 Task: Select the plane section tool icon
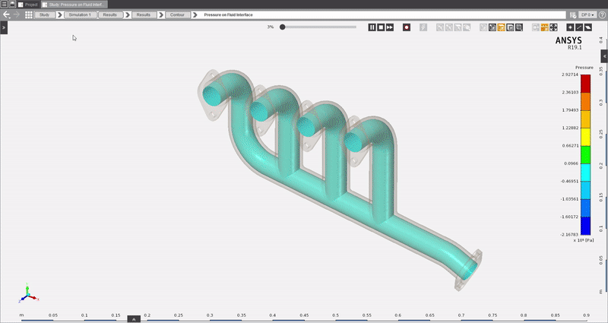(x=587, y=27)
